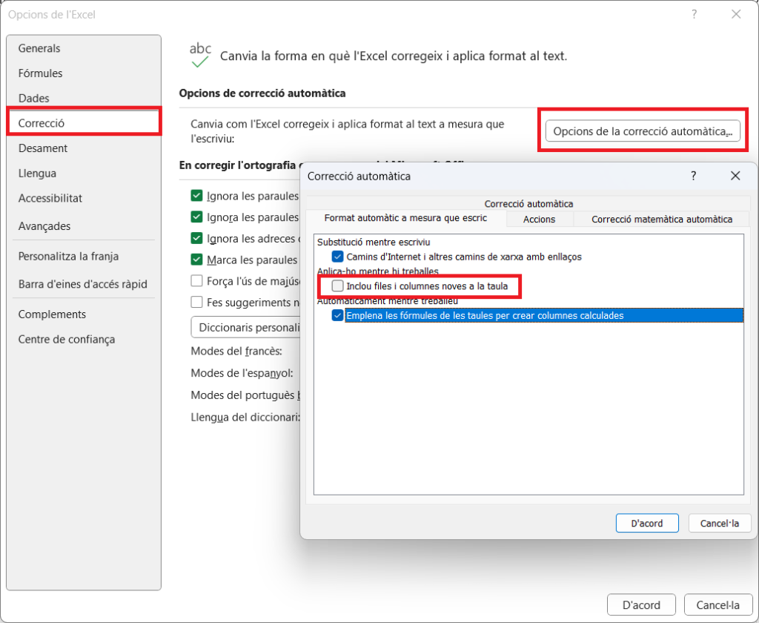Click the help icon in Opcions de l'Excel window

[x=694, y=15]
